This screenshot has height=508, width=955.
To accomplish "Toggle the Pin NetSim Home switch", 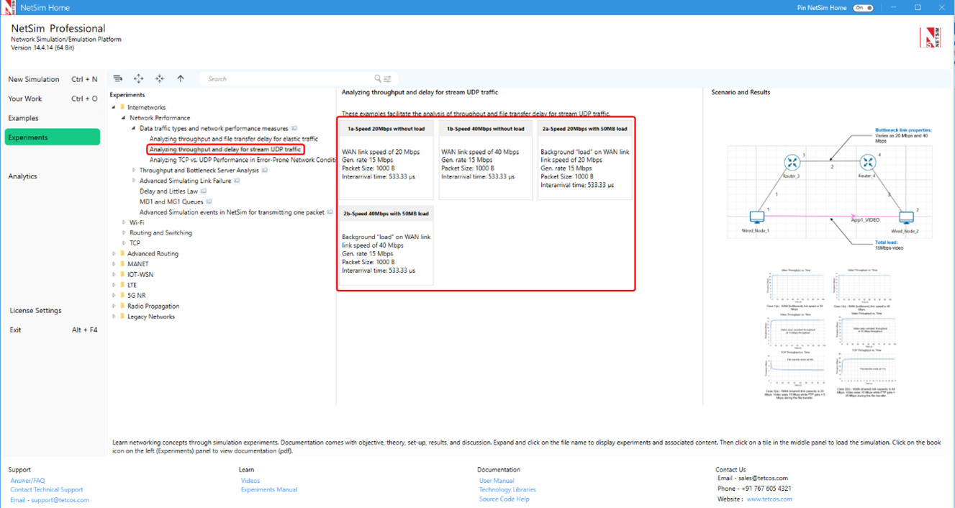I will coord(863,8).
